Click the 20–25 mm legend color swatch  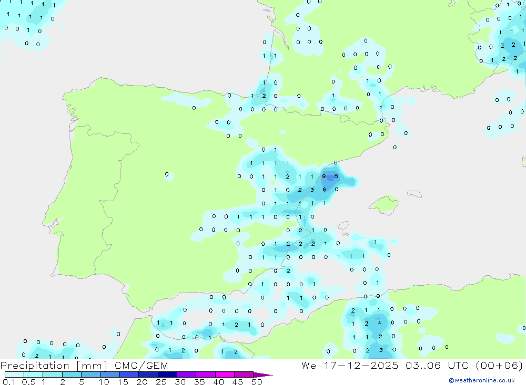click(x=148, y=374)
